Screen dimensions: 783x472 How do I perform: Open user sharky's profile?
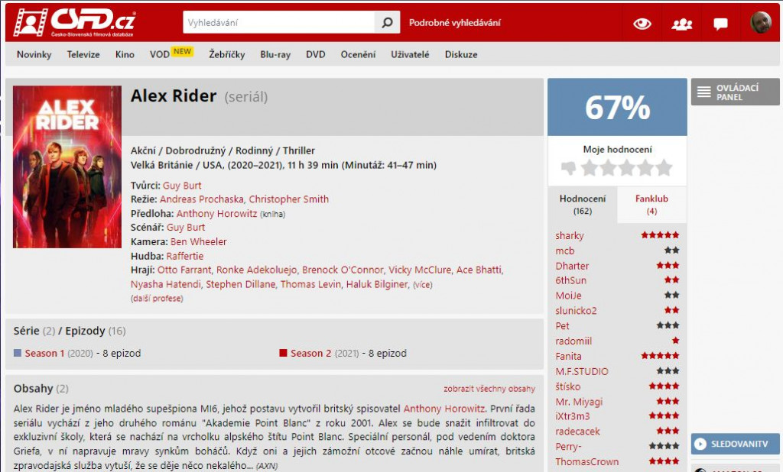(x=569, y=235)
